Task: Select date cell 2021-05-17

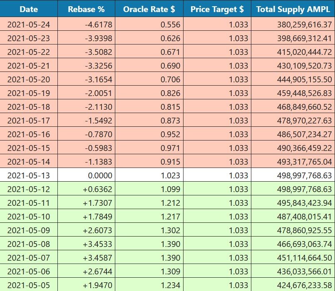Action: pos(29,121)
